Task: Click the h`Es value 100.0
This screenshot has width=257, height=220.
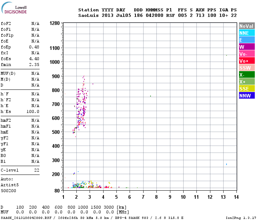Action: pos(33,111)
